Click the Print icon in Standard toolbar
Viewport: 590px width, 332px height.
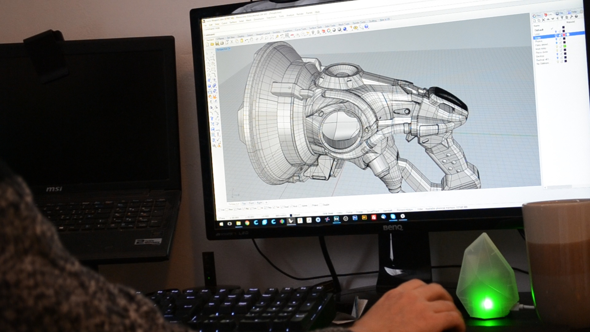222,43
